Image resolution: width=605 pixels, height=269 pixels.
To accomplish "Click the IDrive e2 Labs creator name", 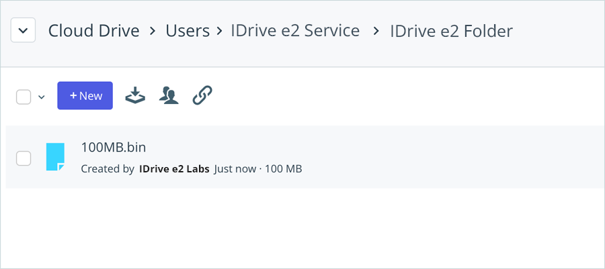I will (174, 169).
